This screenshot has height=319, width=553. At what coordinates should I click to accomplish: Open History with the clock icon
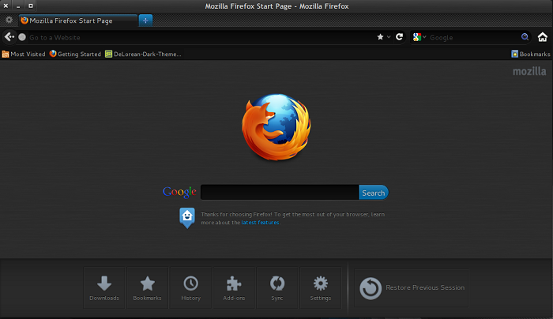click(x=191, y=287)
